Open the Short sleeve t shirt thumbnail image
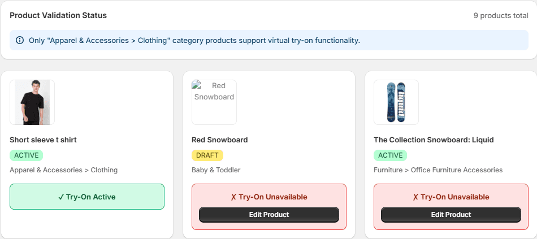Viewport: 537px width, 239px height. pos(32,102)
